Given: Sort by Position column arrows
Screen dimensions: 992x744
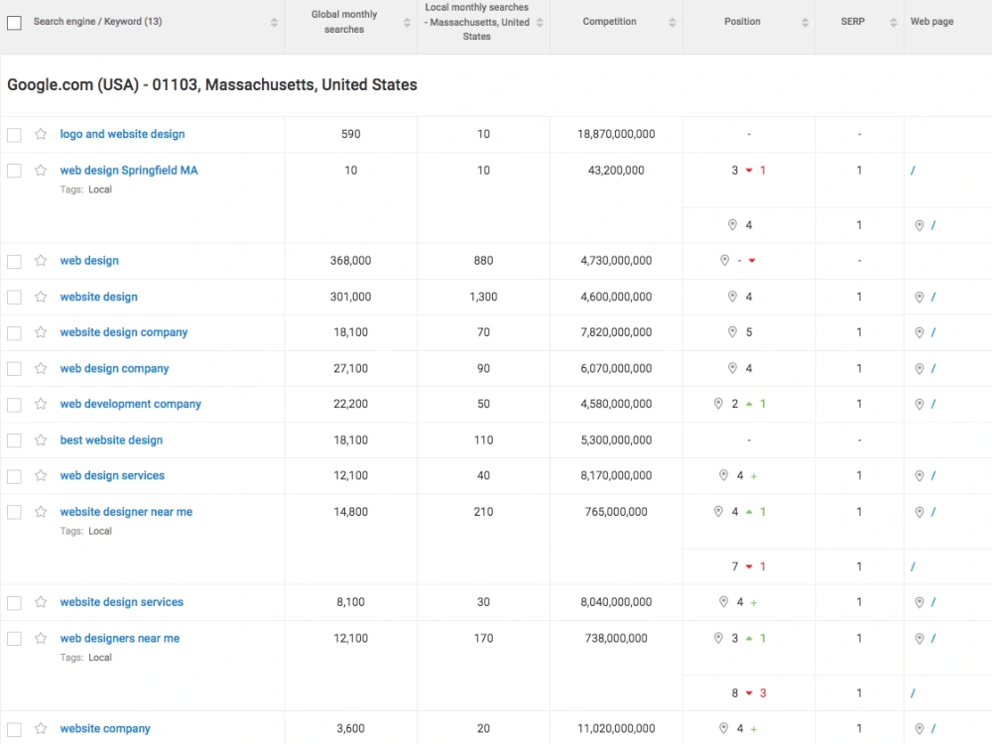Looking at the screenshot, I should 805,23.
